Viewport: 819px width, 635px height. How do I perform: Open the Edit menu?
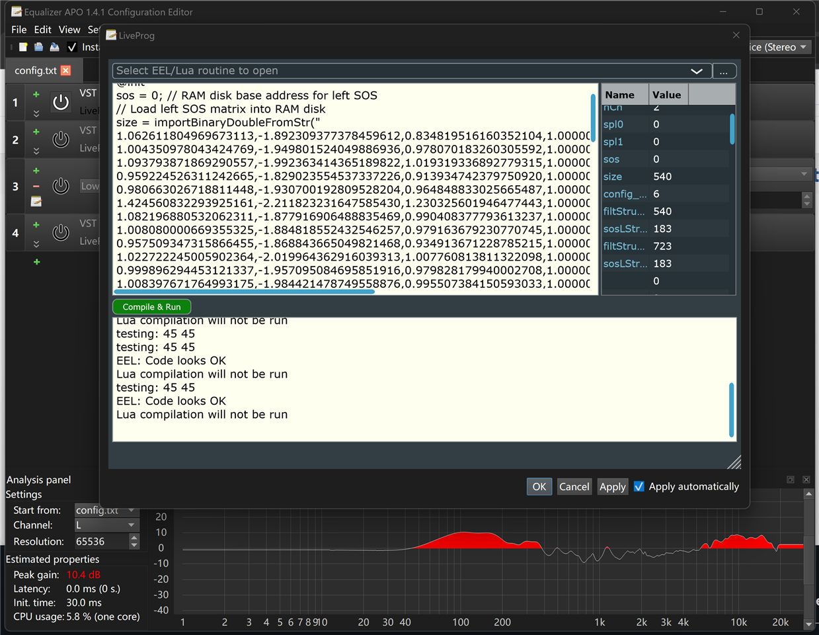43,30
